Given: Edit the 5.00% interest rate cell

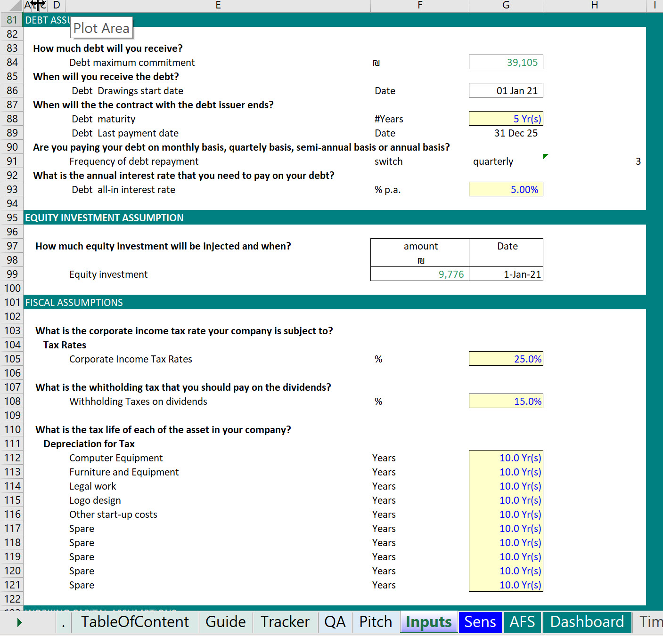Looking at the screenshot, I should pyautogui.click(x=506, y=189).
